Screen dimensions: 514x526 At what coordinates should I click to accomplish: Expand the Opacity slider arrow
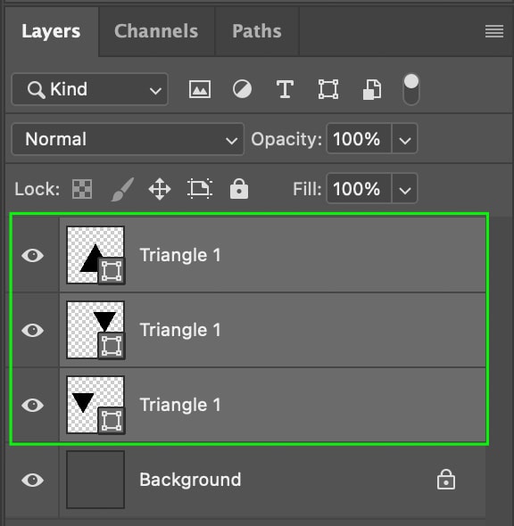click(405, 139)
